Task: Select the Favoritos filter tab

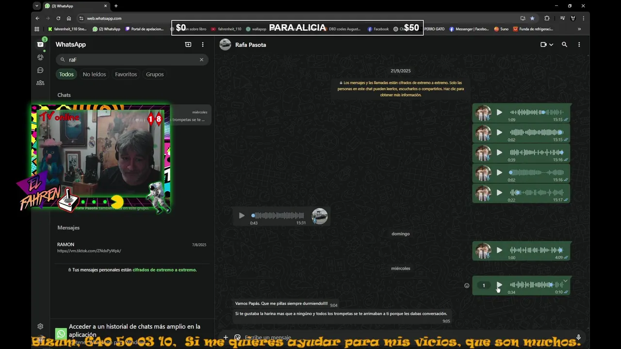Action: 126,74
